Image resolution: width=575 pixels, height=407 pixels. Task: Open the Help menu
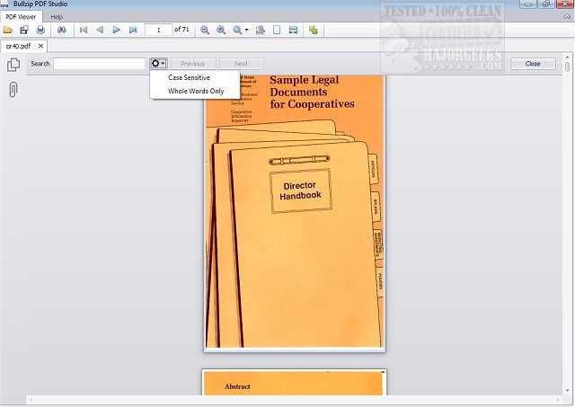pyautogui.click(x=57, y=17)
